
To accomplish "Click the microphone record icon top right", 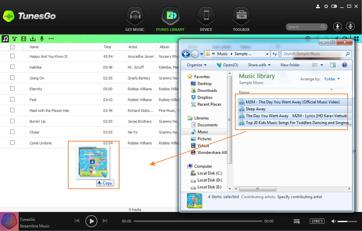I will [350, 26].
